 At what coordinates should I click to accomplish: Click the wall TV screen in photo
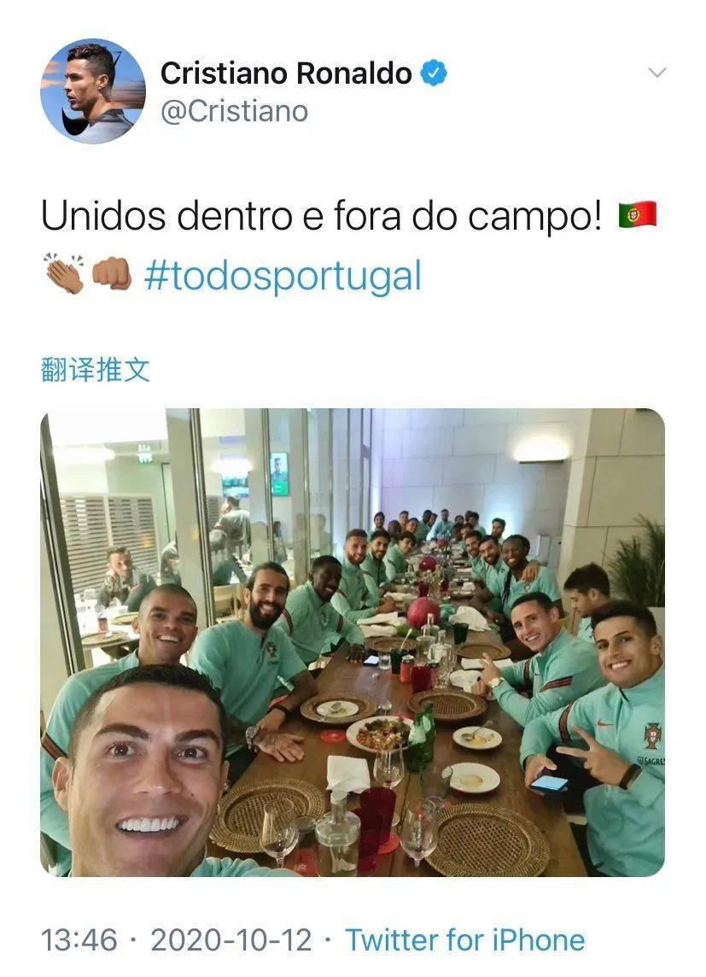tap(279, 473)
